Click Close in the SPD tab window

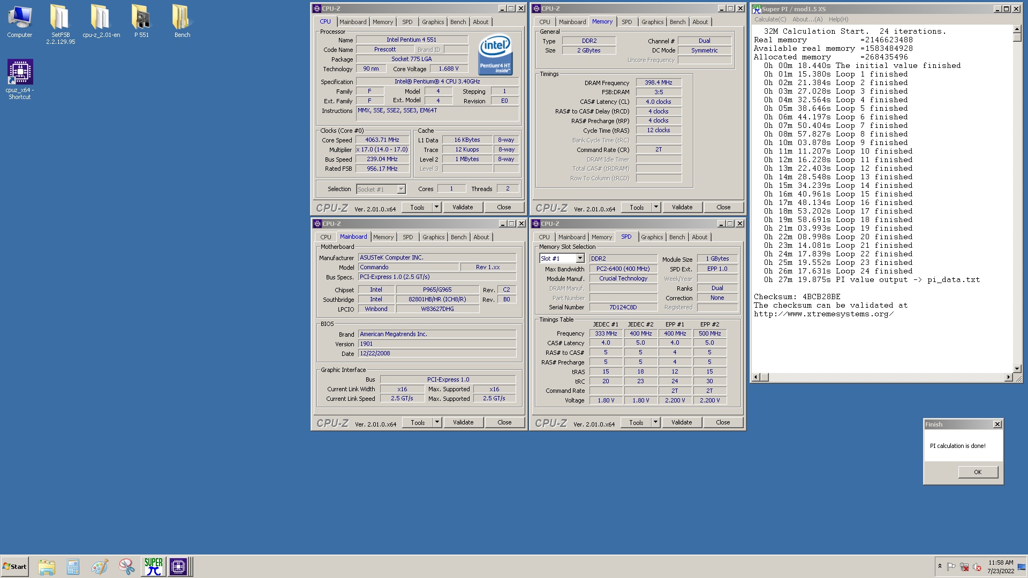coord(723,422)
